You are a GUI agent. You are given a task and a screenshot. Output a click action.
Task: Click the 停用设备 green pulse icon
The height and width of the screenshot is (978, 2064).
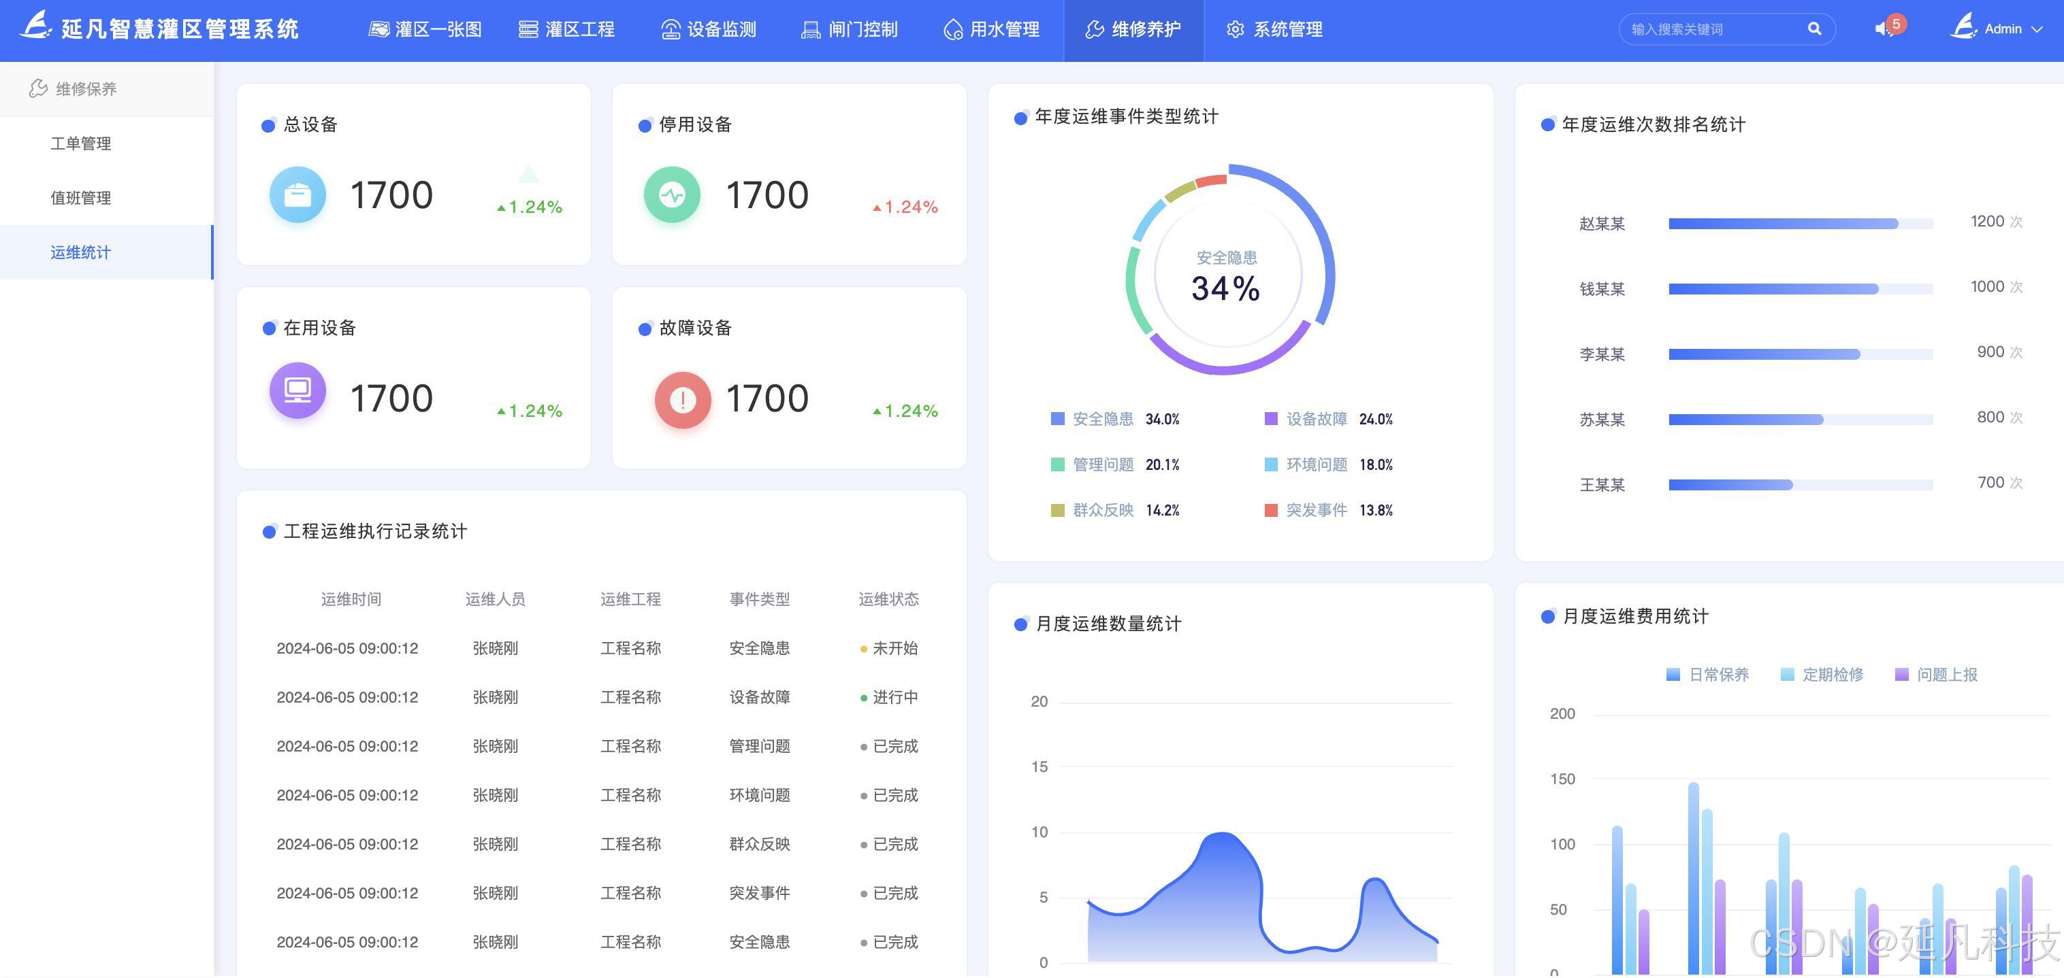coord(671,195)
